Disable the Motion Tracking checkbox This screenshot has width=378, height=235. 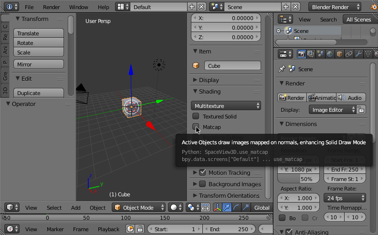(202, 172)
